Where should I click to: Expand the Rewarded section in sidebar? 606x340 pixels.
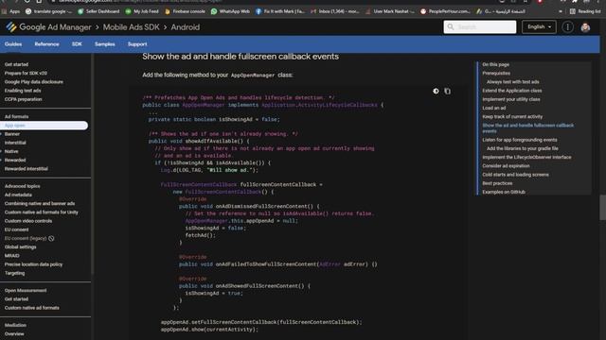(2, 160)
